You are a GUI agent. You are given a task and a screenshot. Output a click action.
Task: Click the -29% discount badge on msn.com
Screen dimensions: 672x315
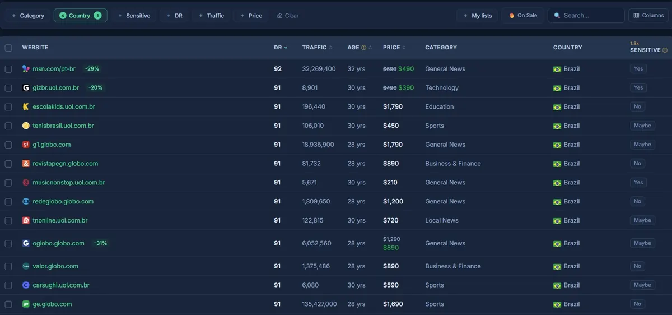coord(92,69)
